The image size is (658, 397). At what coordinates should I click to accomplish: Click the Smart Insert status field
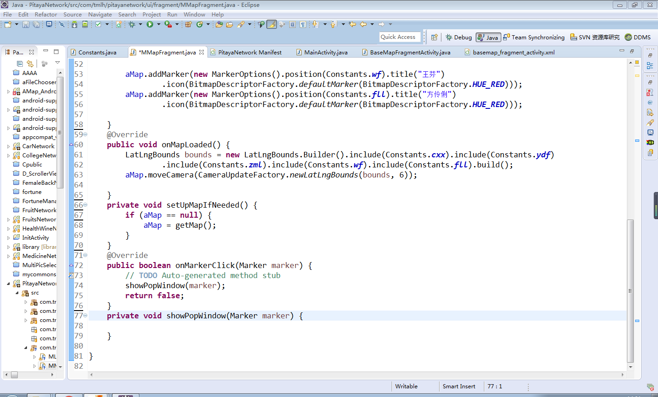(459, 386)
